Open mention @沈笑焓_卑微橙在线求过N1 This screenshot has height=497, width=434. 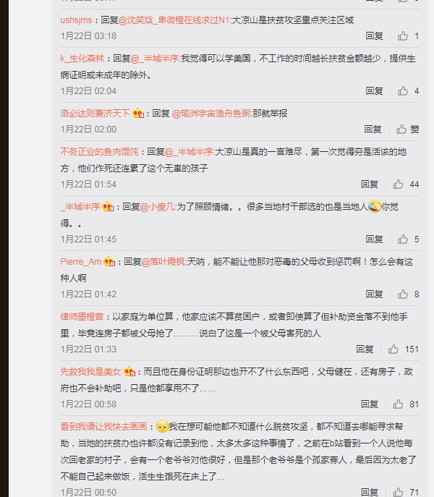point(174,20)
